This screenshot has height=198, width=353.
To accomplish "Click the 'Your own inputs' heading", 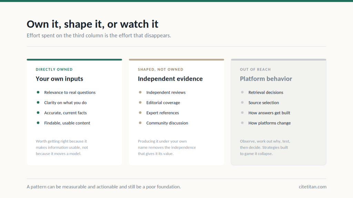I will [x=59, y=79].
